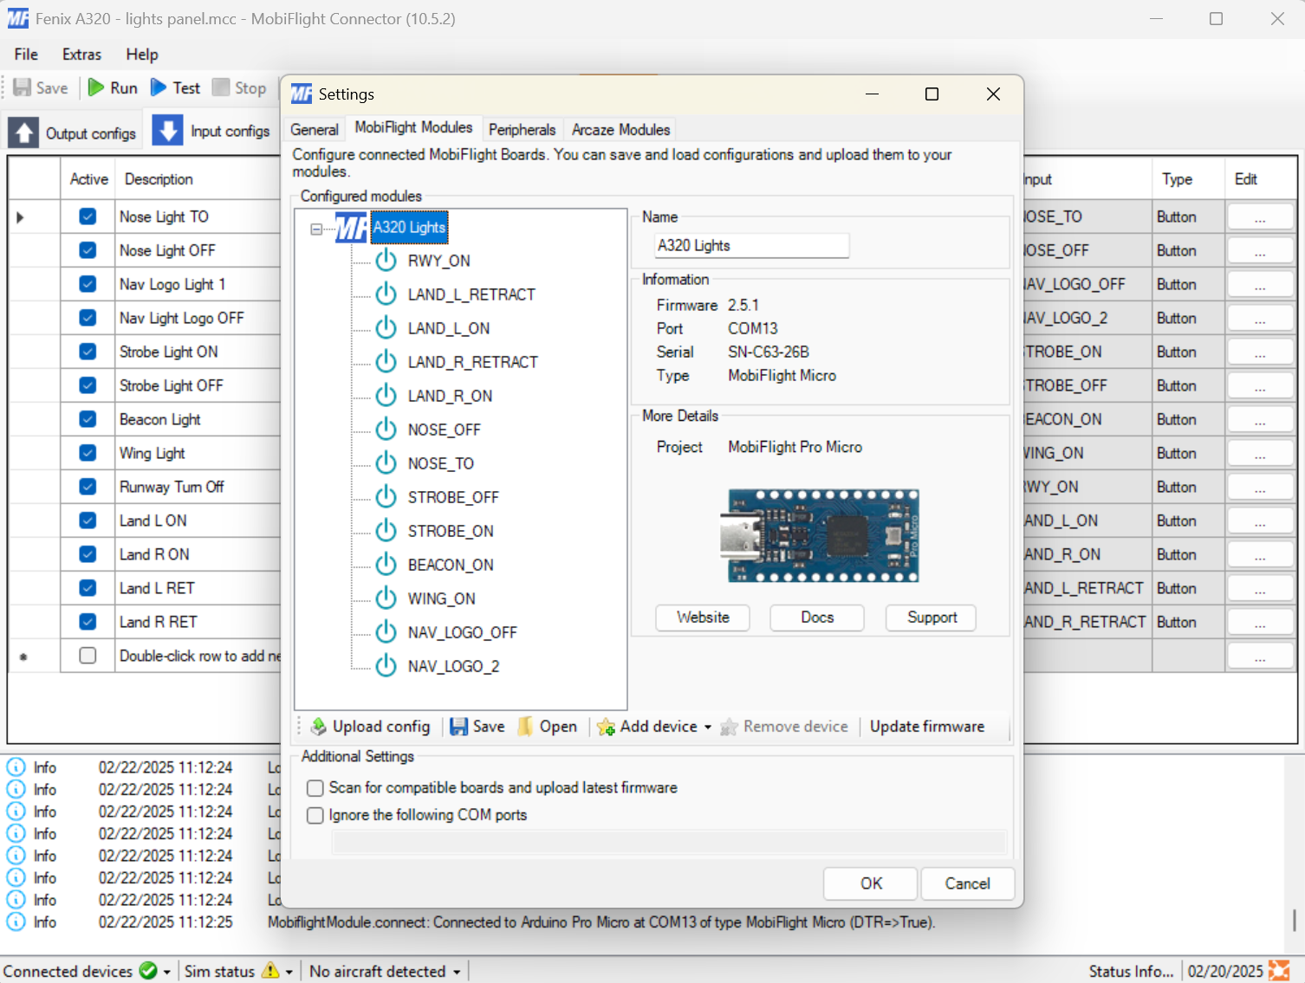Click the Connected devices green check icon
This screenshot has width=1305, height=983.
148,971
